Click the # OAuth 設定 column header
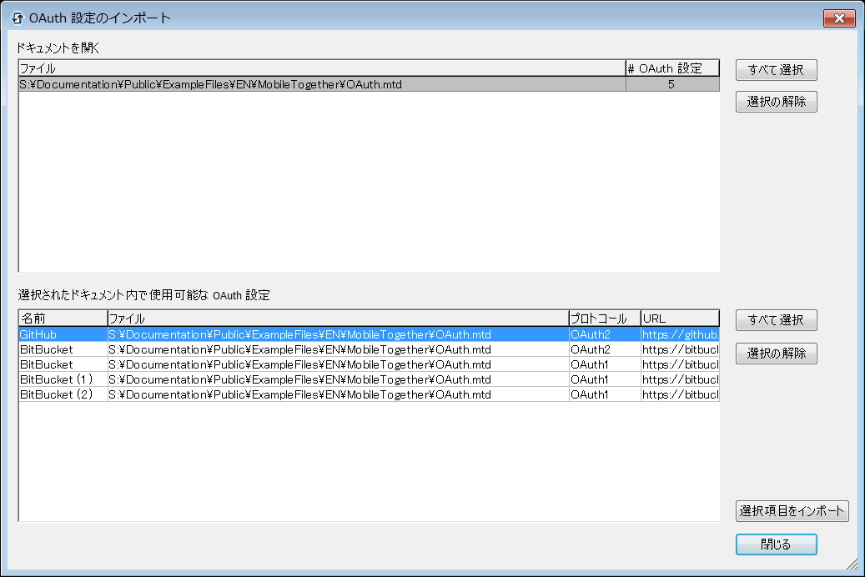 click(x=672, y=68)
